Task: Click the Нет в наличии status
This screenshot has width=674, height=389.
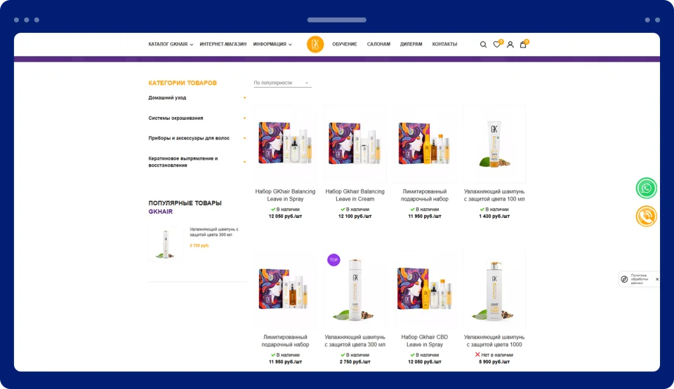Action: 494,355
